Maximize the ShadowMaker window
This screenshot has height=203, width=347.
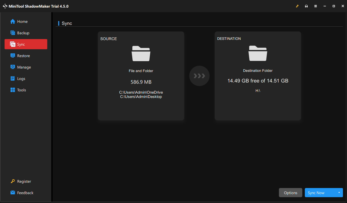(x=334, y=6)
